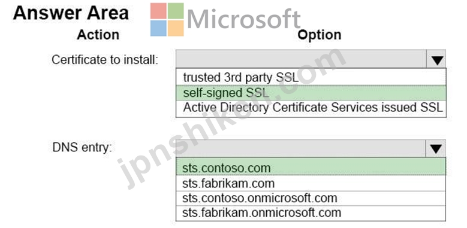The width and height of the screenshot is (467, 228).
Task: Click the red square of Microsoft logo
Action: 158,11
